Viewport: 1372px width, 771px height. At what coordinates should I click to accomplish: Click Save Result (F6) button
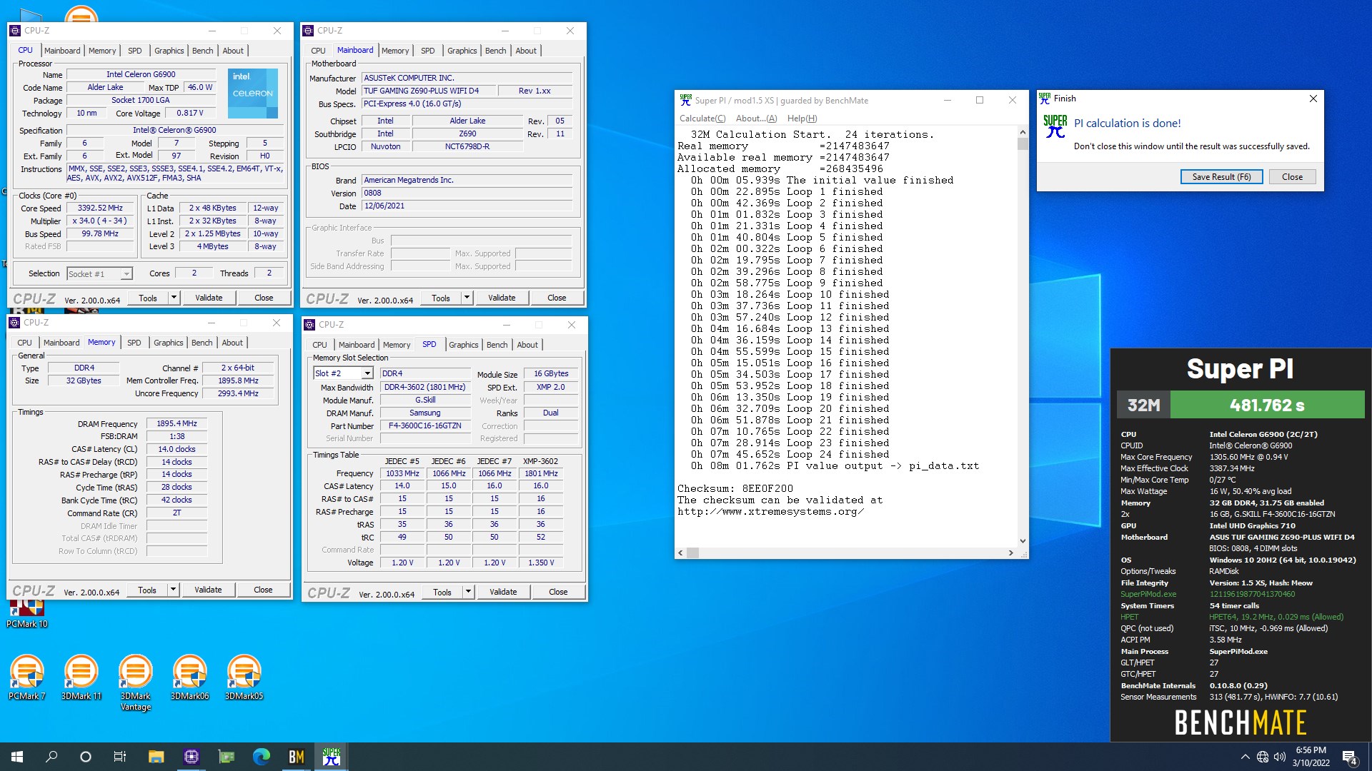(x=1221, y=177)
